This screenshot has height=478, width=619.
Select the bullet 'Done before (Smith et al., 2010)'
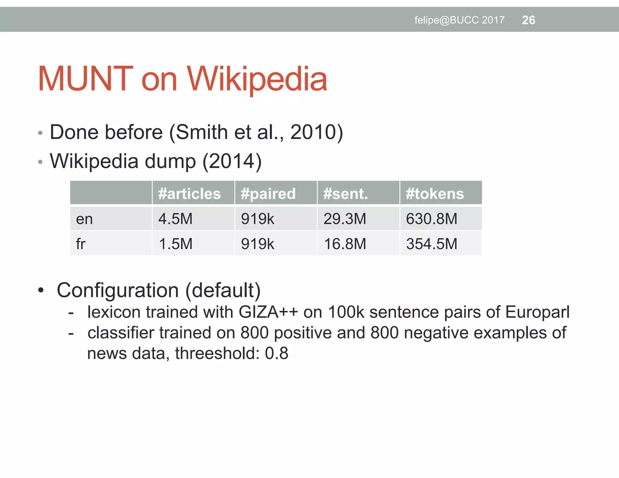pyautogui.click(x=196, y=132)
